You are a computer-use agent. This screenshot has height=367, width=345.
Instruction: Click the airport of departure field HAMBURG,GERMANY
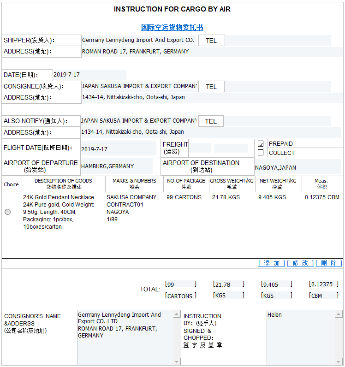coord(116,166)
